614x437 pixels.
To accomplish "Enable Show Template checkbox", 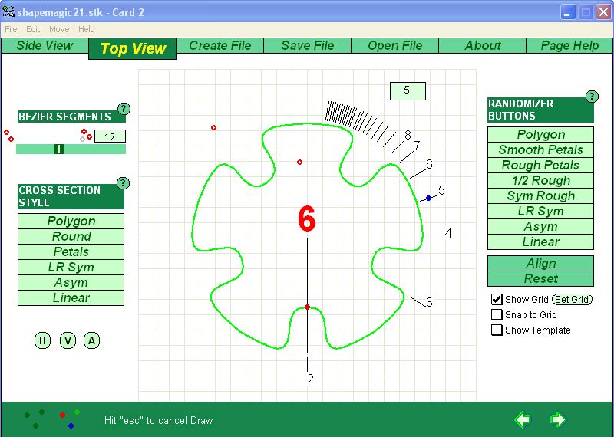I will (x=497, y=330).
